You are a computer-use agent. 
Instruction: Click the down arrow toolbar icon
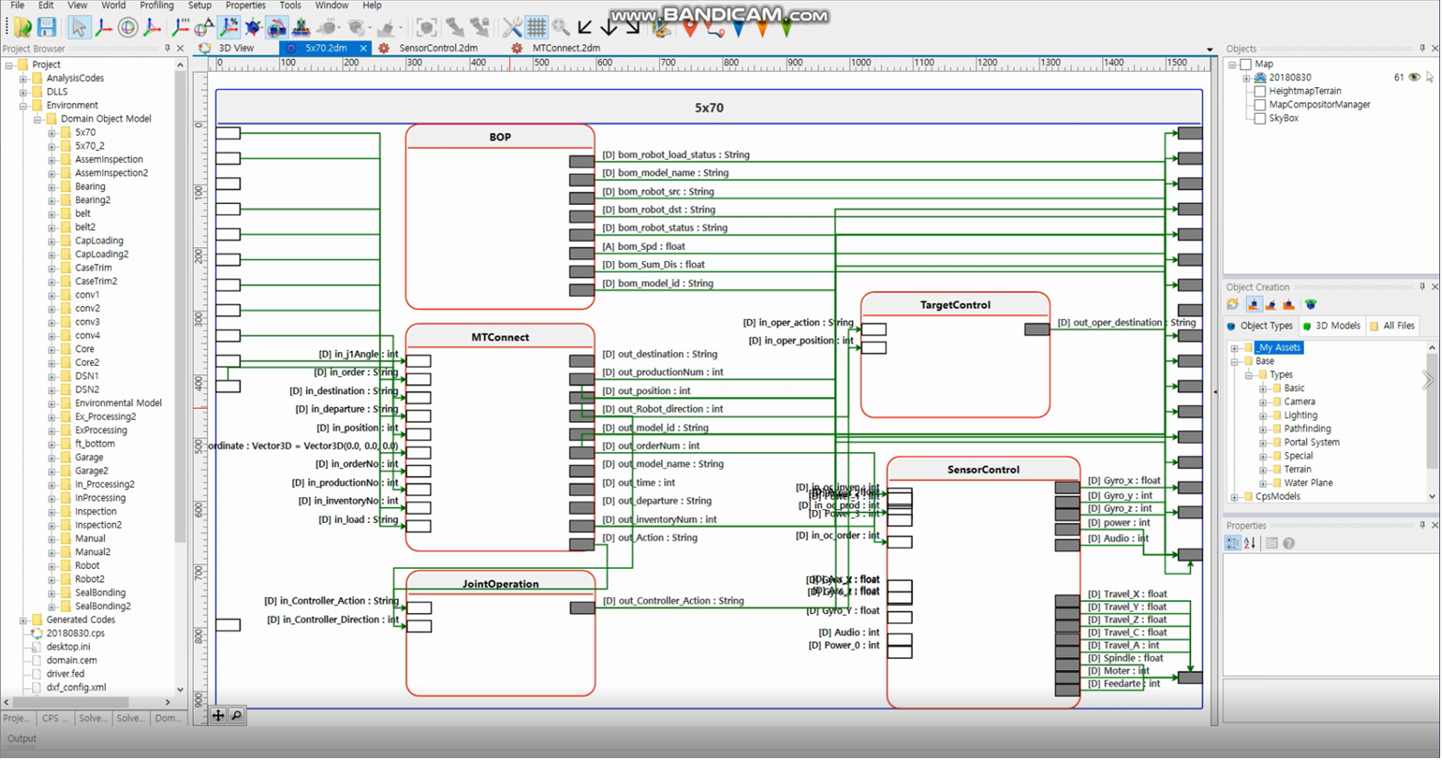tap(608, 28)
